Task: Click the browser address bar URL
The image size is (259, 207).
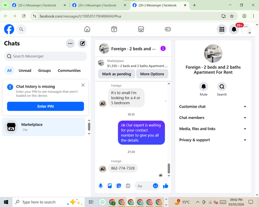Action: (80, 16)
